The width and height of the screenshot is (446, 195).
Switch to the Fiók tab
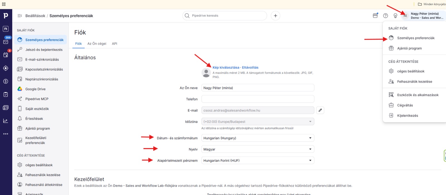78,44
